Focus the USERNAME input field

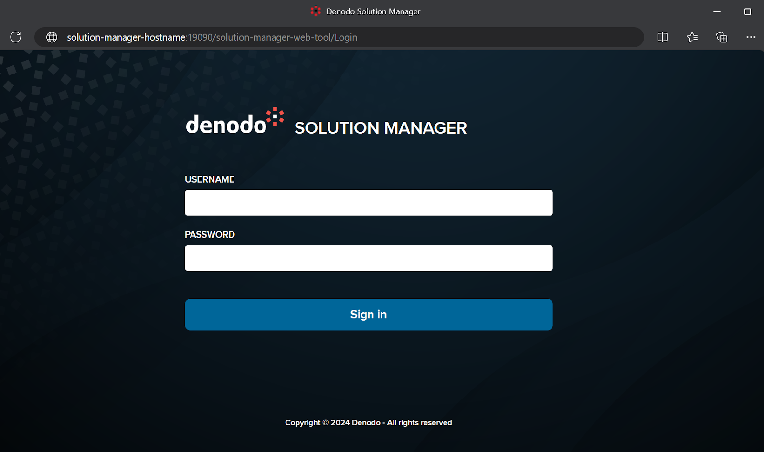(x=369, y=203)
